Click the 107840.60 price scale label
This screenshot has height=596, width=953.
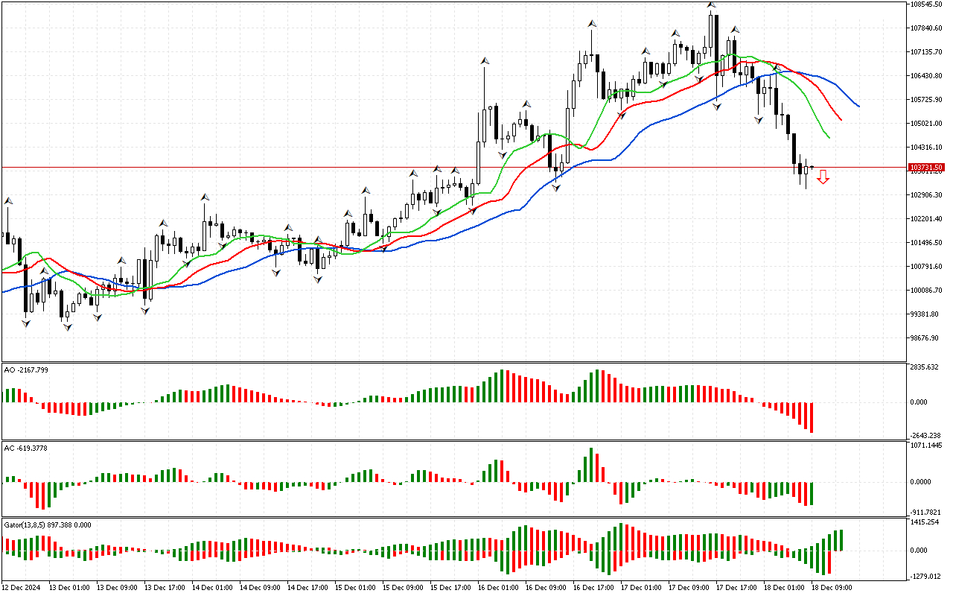927,28
